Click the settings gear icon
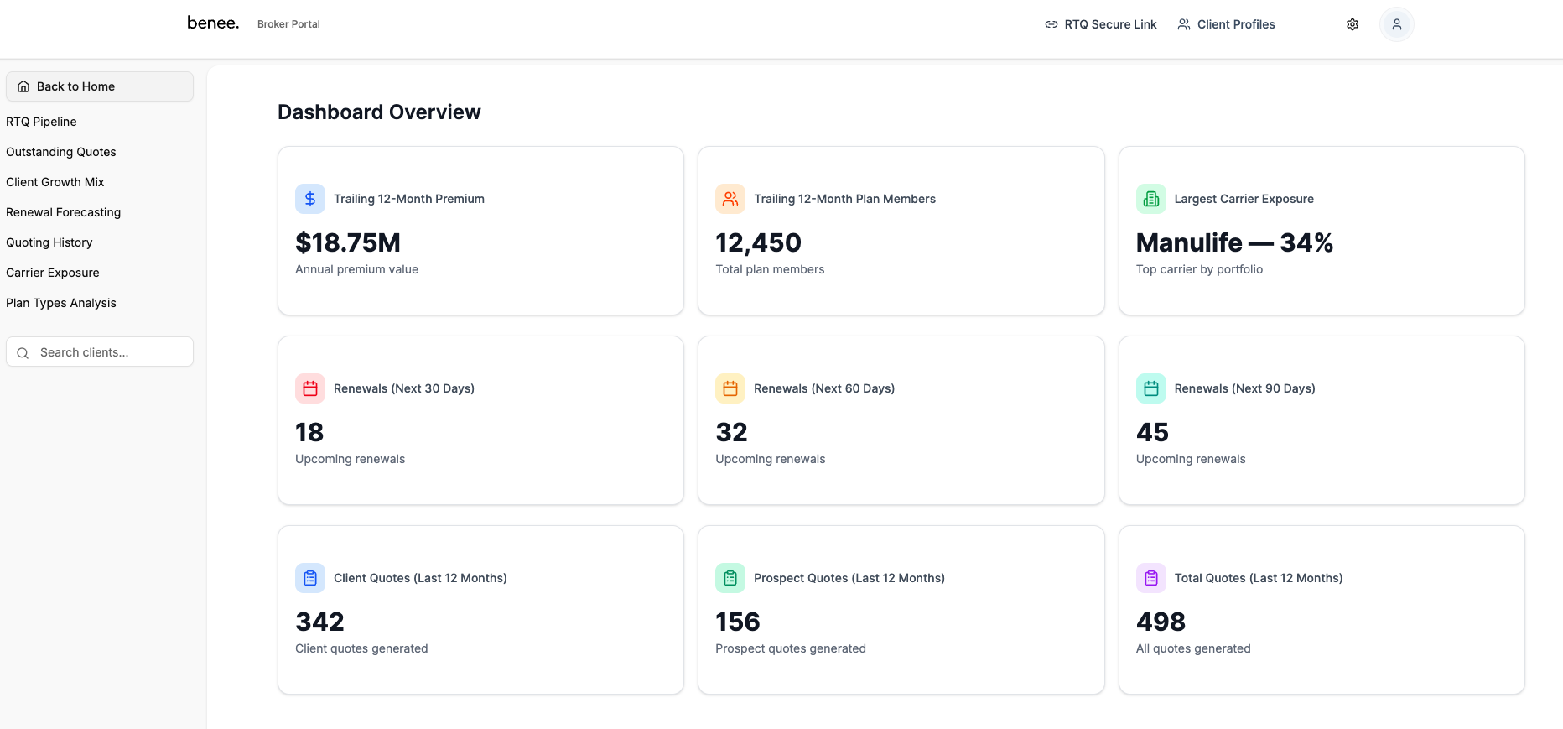Image resolution: width=1563 pixels, height=729 pixels. point(1352,24)
